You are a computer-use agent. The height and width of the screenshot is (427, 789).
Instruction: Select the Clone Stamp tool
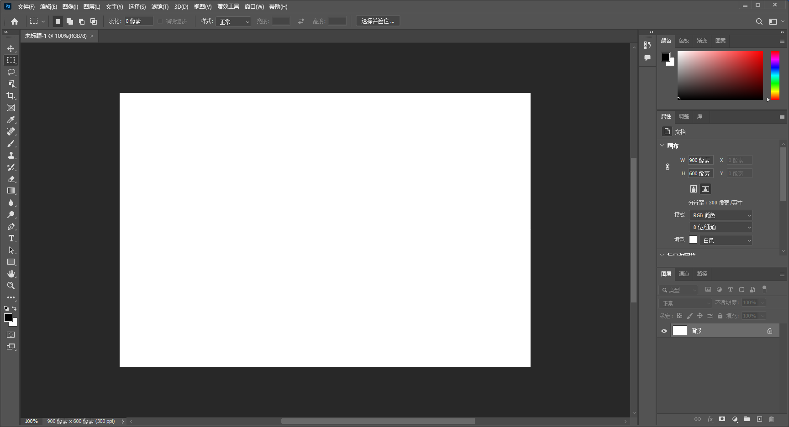click(x=11, y=155)
